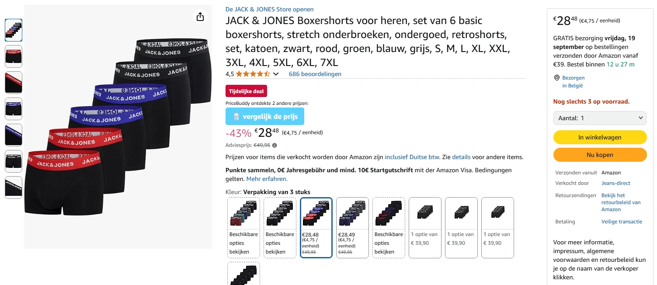Click the penguin icon in the price comparison button
Image resolution: width=657 pixels, height=285 pixels.
236,116
